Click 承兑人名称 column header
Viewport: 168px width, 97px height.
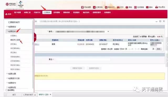[x=132, y=40]
